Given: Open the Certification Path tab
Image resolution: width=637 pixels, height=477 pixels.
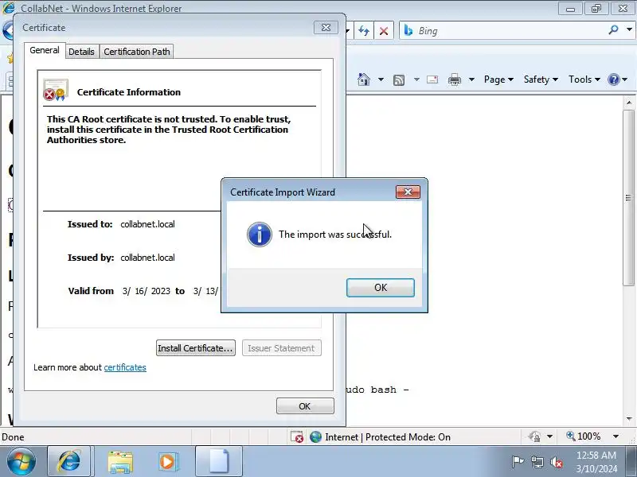Looking at the screenshot, I should (x=136, y=52).
